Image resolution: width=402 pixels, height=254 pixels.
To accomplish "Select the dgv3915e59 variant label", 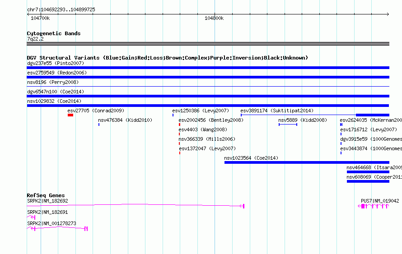I will pyautogui.click(x=371, y=139).
